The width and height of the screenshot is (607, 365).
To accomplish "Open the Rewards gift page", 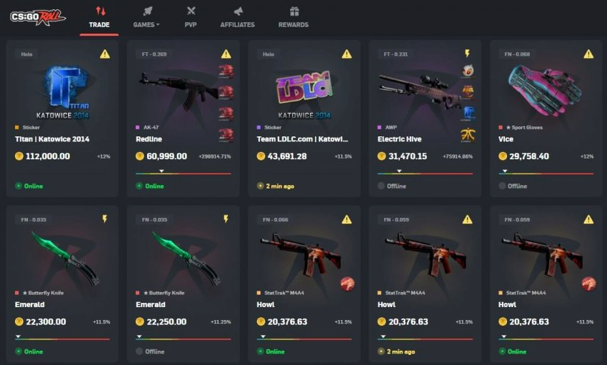I will tap(294, 18).
